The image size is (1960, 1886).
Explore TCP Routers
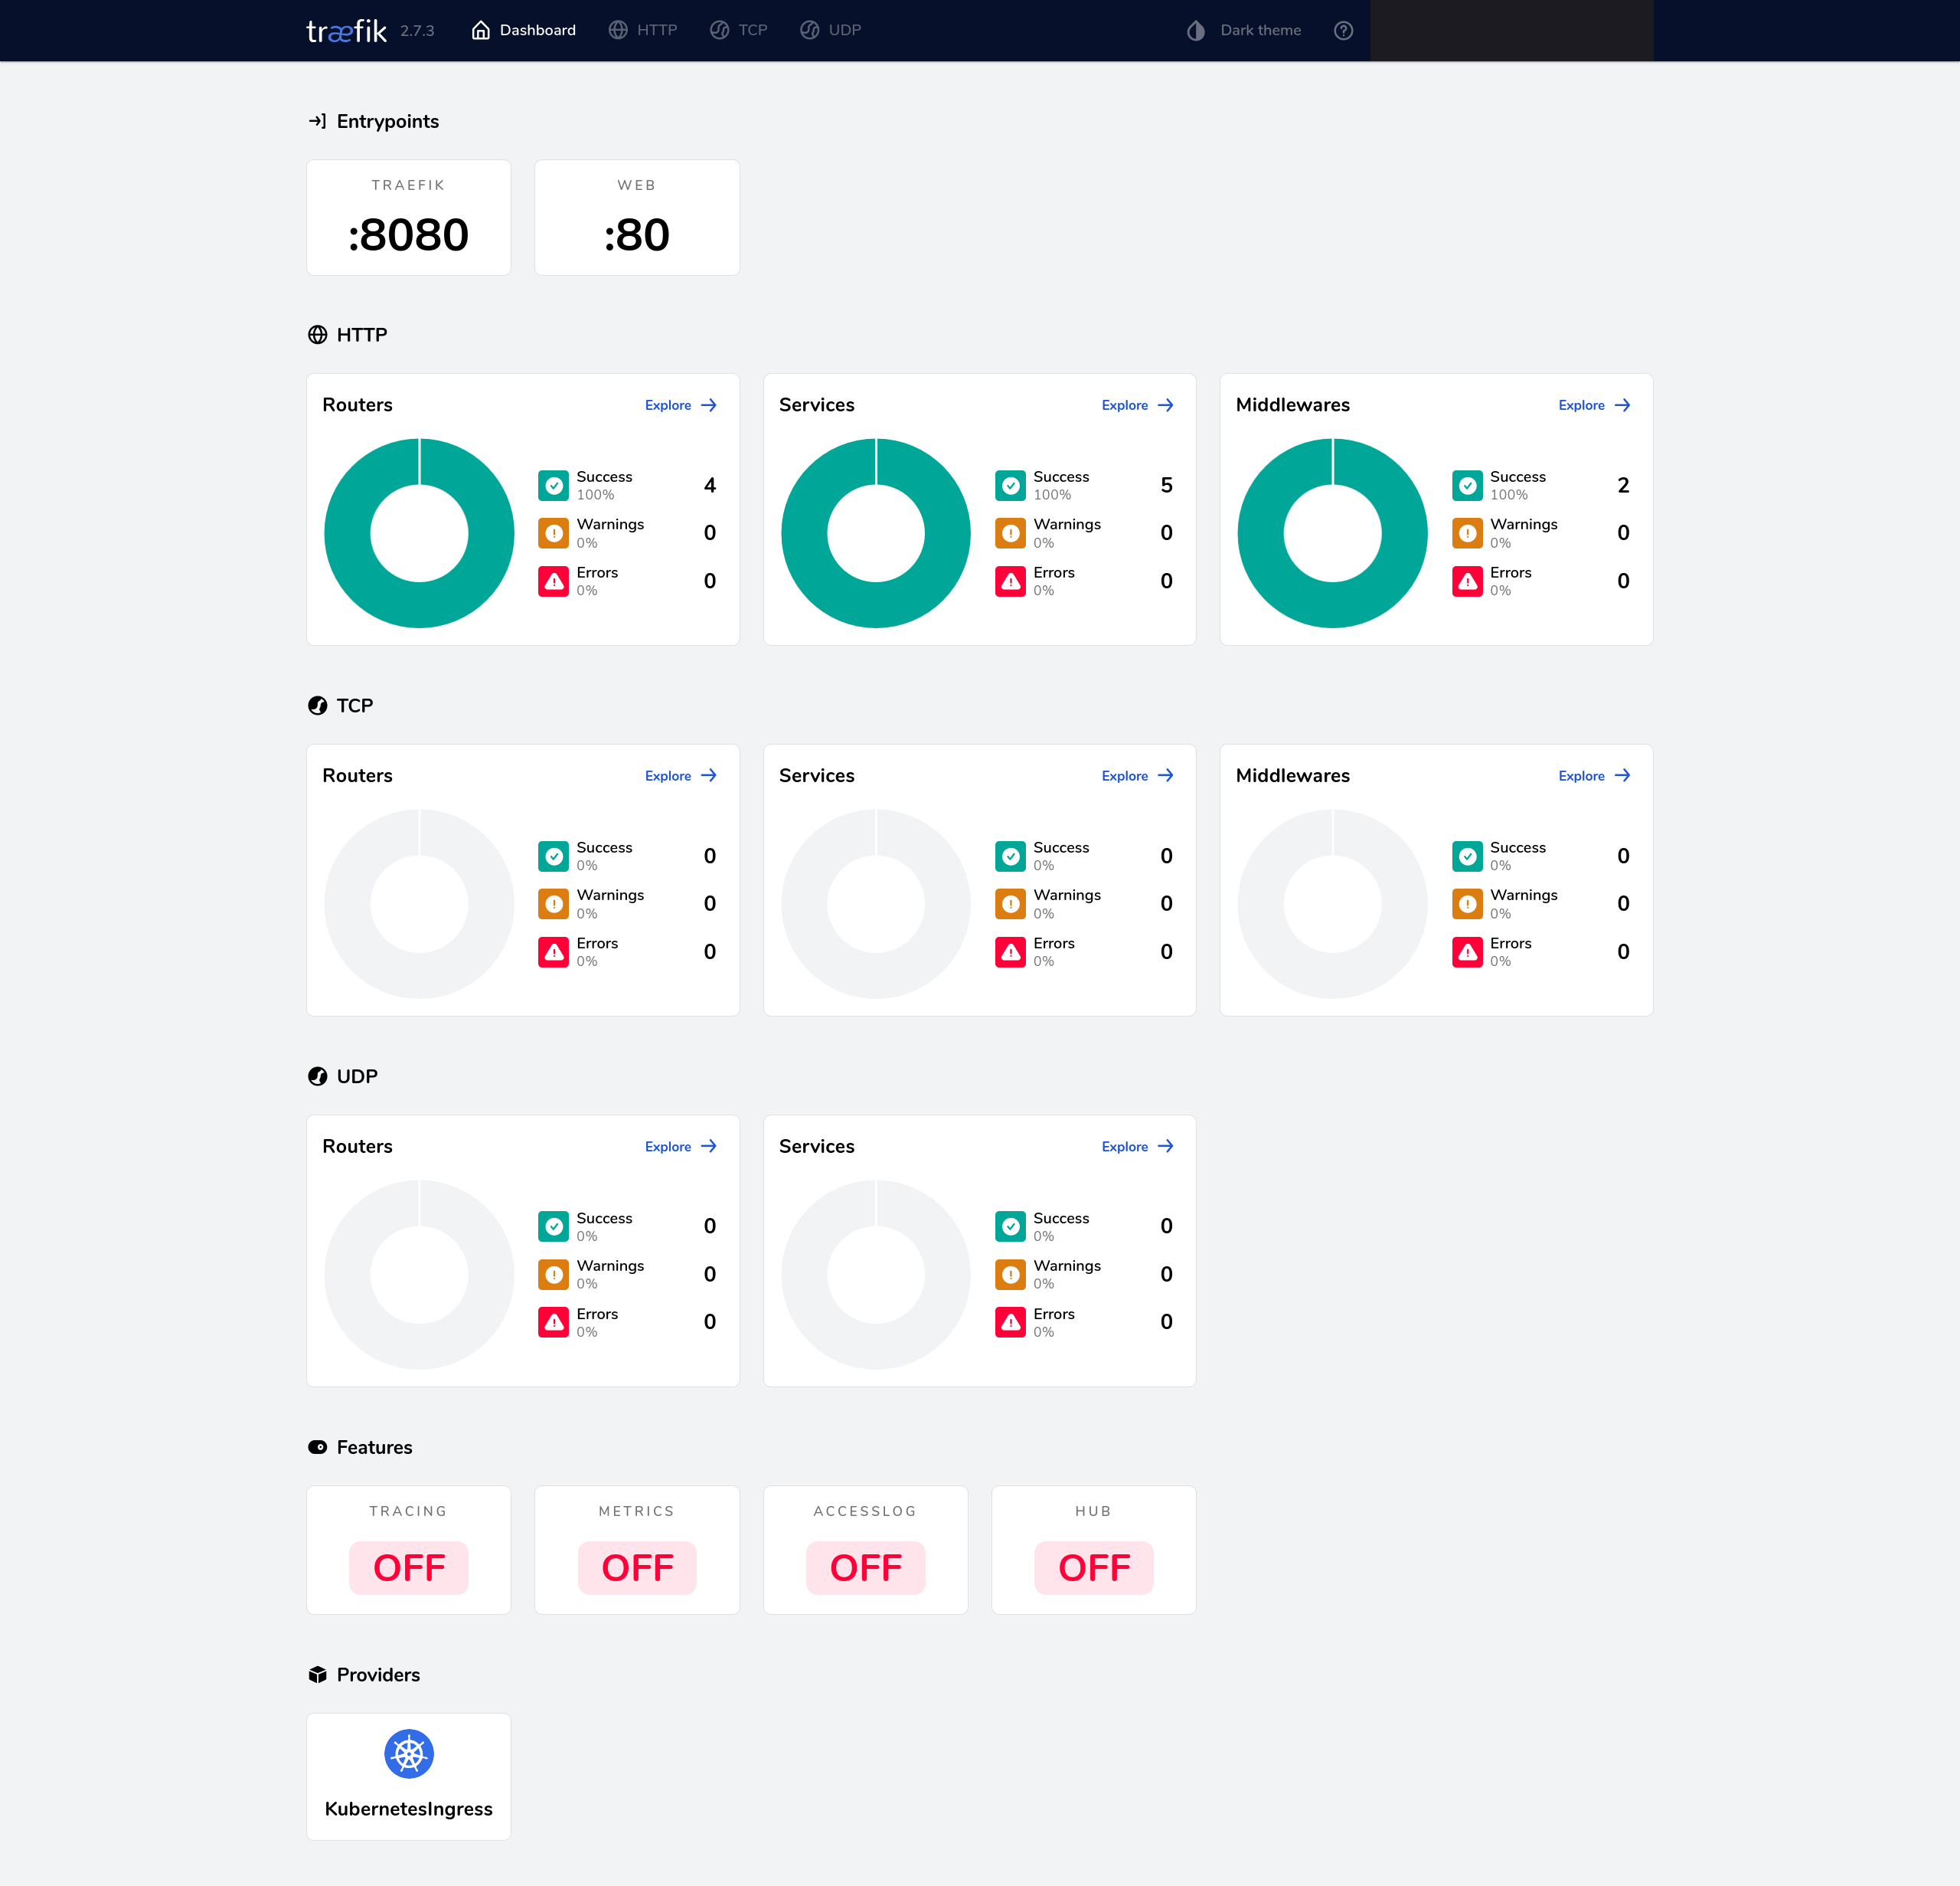point(681,775)
